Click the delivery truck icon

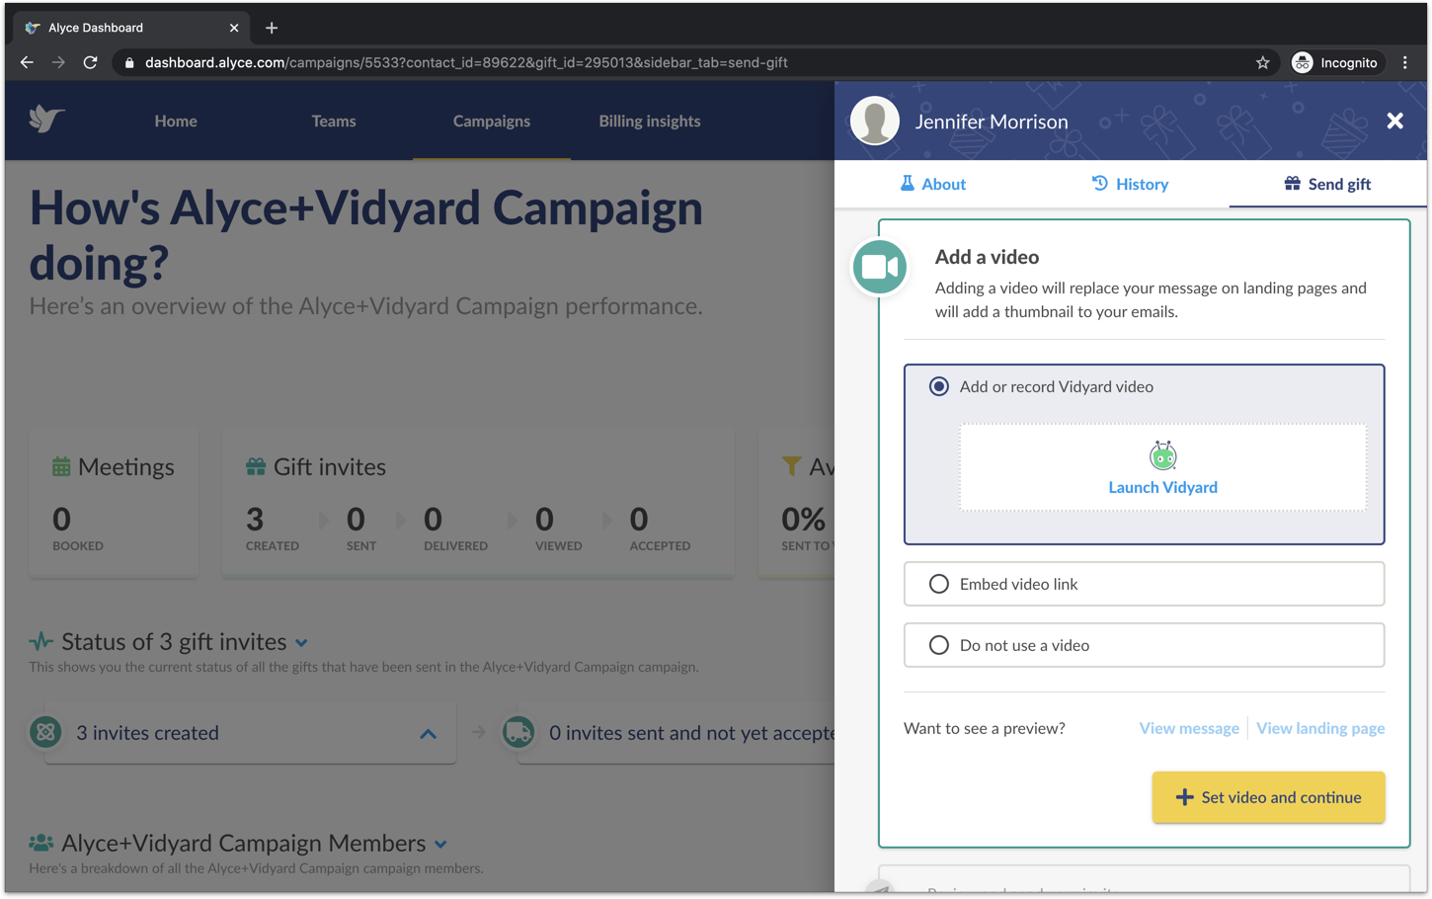[518, 732]
